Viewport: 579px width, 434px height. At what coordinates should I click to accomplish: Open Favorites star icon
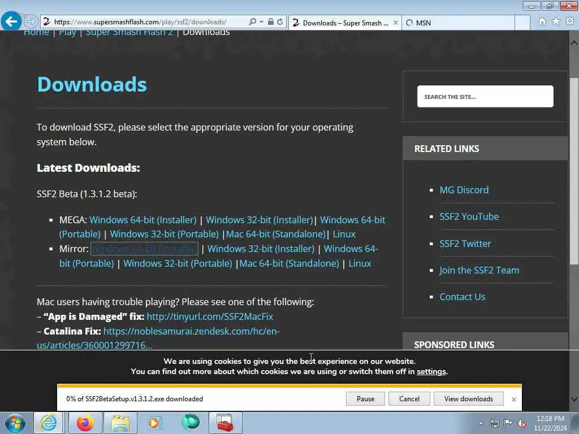(x=556, y=21)
